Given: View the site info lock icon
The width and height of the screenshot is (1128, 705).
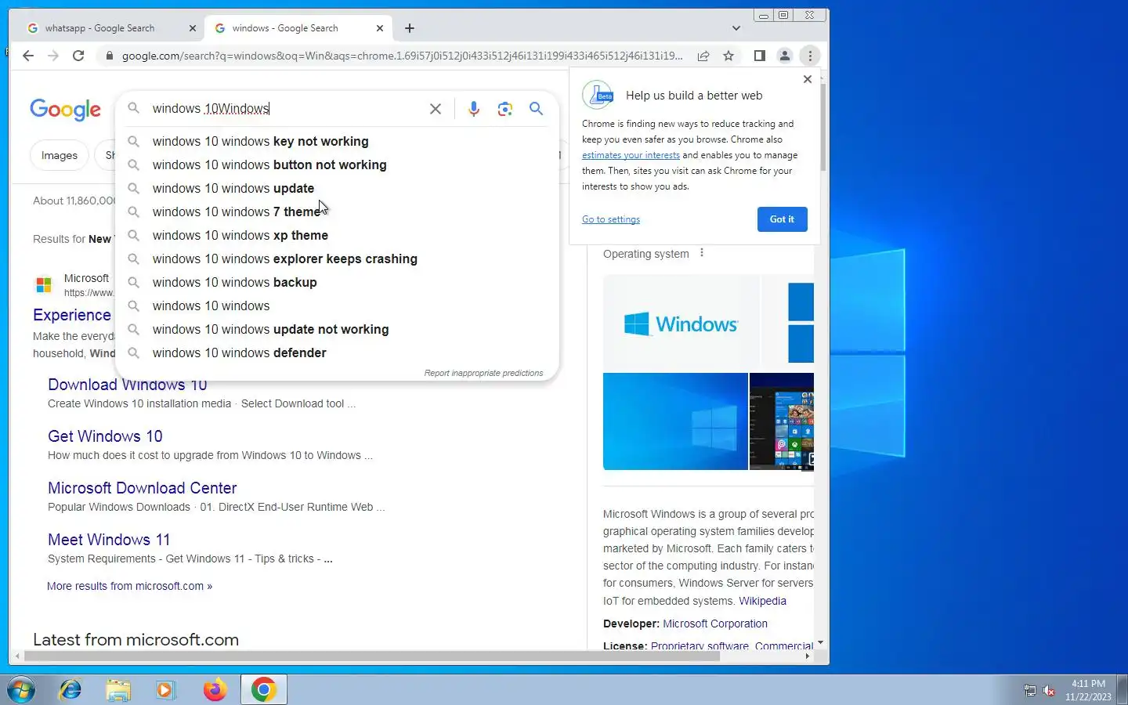Looking at the screenshot, I should pos(109,56).
